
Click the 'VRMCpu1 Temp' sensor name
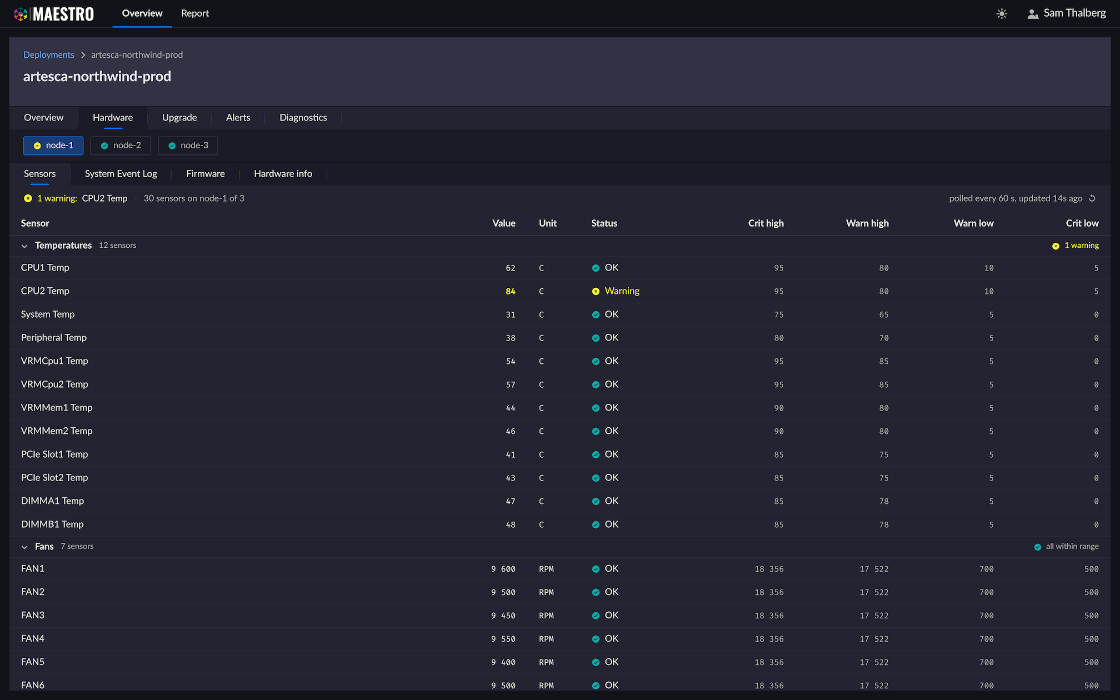coord(54,361)
